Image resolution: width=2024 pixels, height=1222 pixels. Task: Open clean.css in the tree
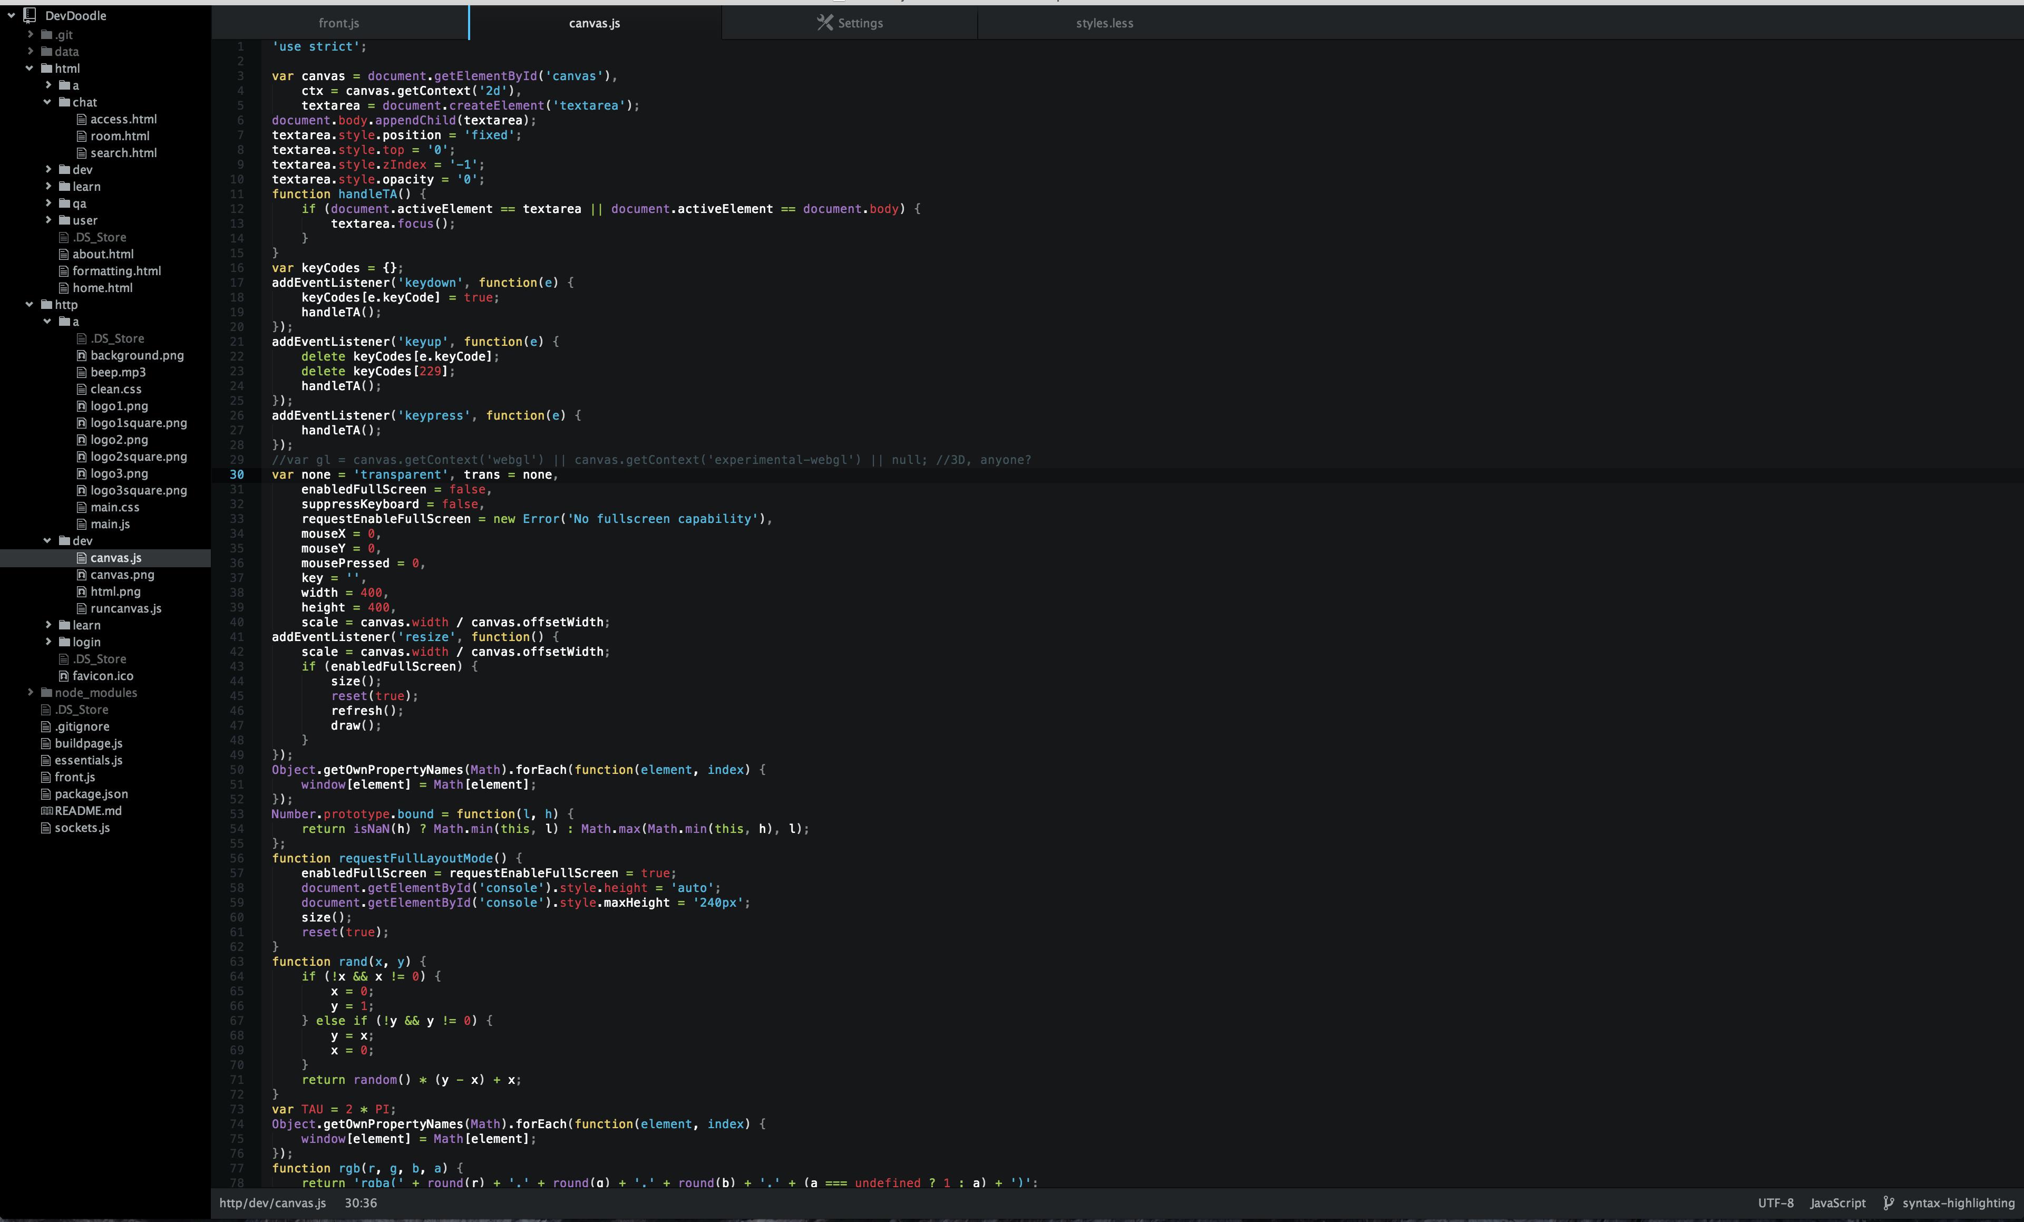pos(116,389)
